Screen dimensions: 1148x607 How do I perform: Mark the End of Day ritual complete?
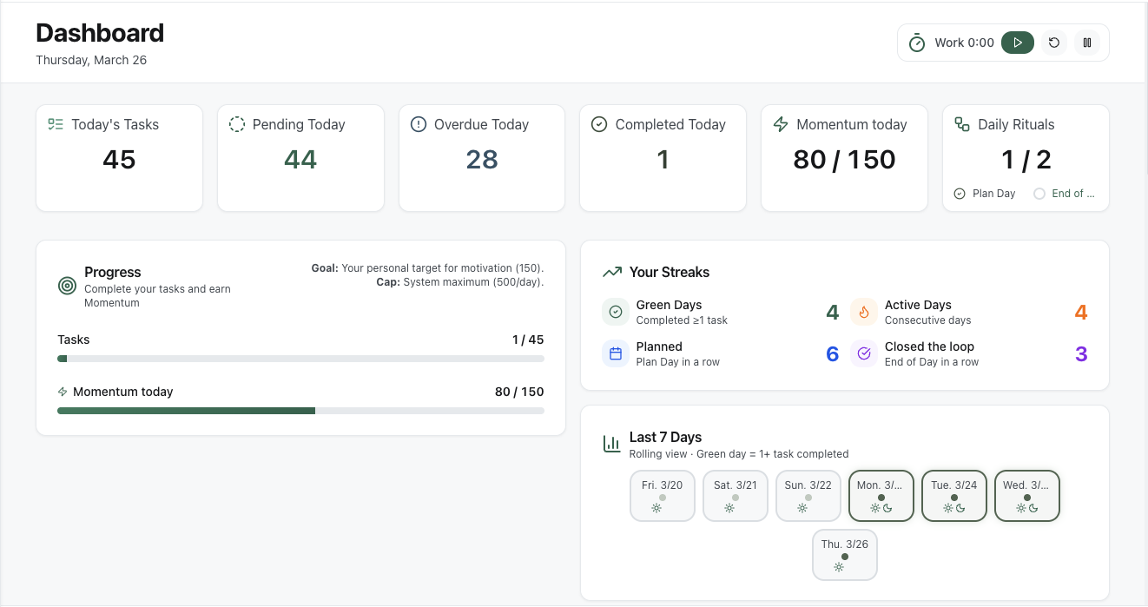1039,193
